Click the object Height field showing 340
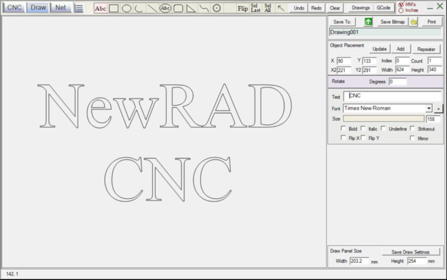The height and width of the screenshot is (280, 447). pos(435,69)
